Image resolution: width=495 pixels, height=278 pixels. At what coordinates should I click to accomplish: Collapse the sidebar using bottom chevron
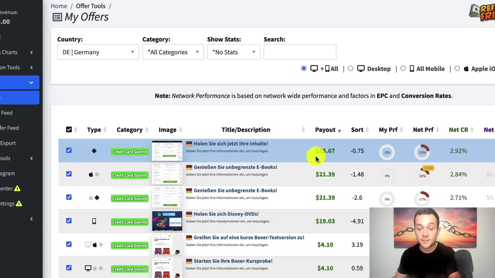pyautogui.click(x=31, y=219)
